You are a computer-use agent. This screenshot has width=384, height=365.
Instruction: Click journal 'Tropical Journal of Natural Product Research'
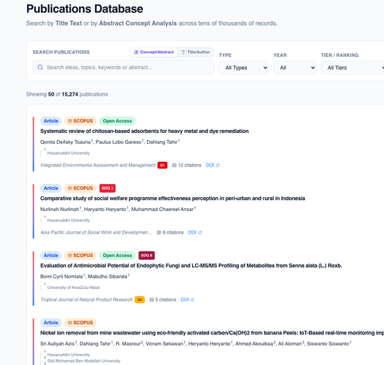tap(86, 299)
